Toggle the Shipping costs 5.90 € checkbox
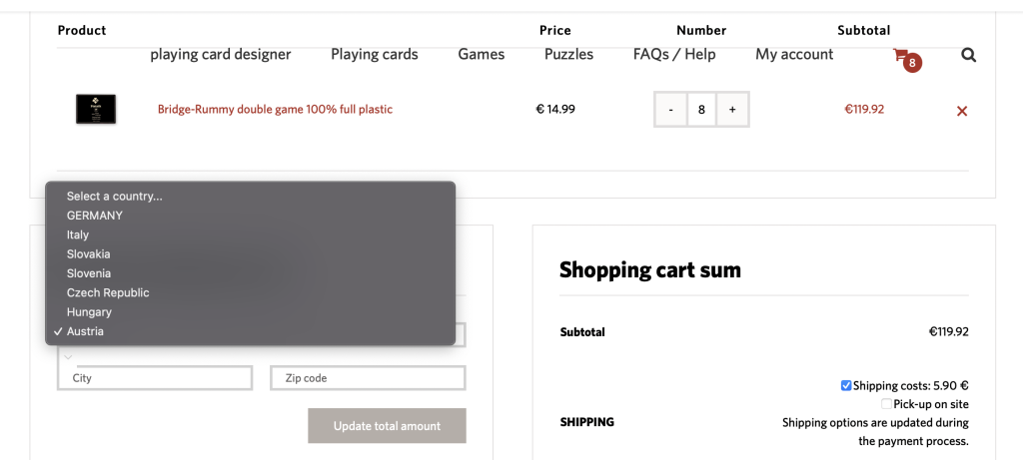The height and width of the screenshot is (460, 1023). (x=846, y=385)
